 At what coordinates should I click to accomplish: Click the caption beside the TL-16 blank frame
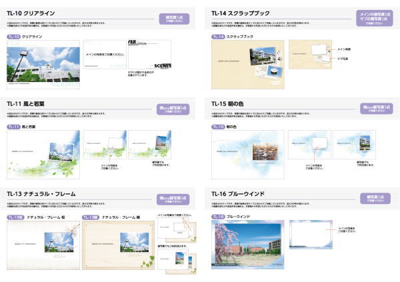pyautogui.click(x=347, y=230)
